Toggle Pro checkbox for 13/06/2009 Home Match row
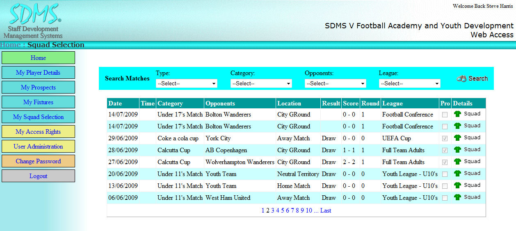 pos(445,186)
